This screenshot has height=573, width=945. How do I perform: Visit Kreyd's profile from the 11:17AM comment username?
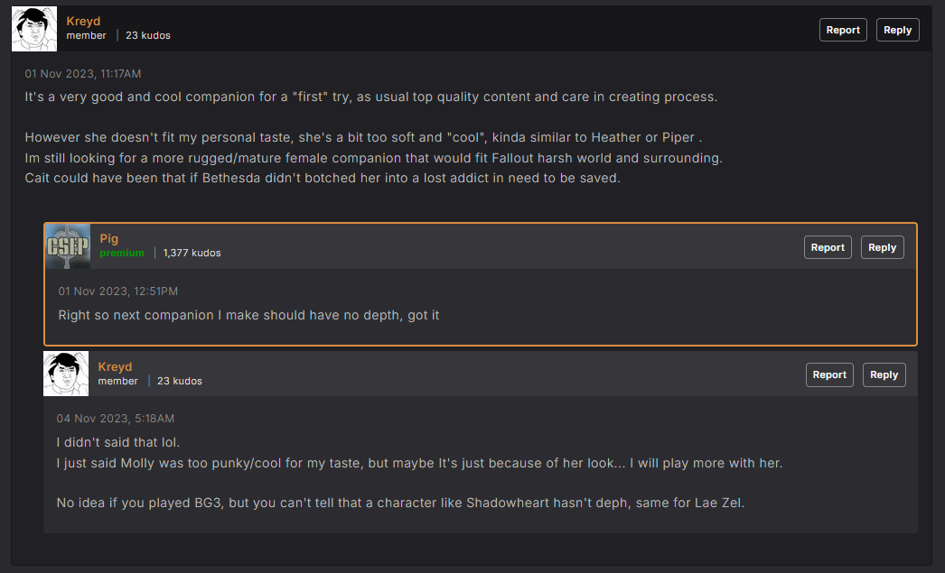(x=83, y=21)
